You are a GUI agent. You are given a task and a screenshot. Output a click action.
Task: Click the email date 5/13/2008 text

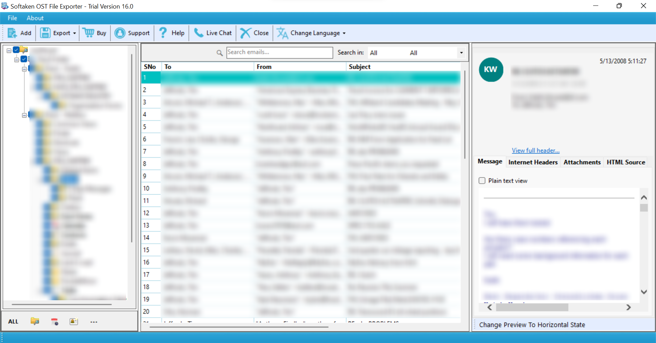click(623, 61)
